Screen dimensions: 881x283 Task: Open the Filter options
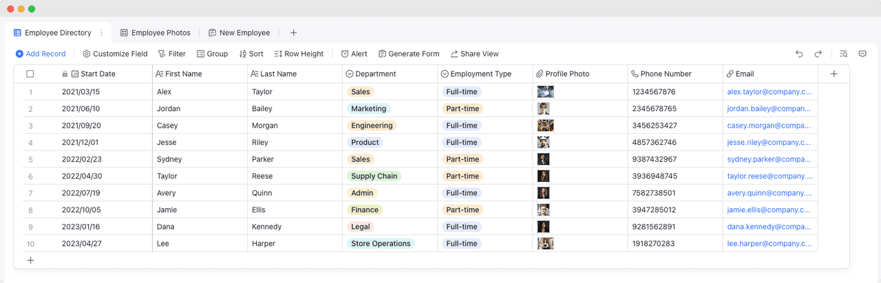[x=171, y=54]
